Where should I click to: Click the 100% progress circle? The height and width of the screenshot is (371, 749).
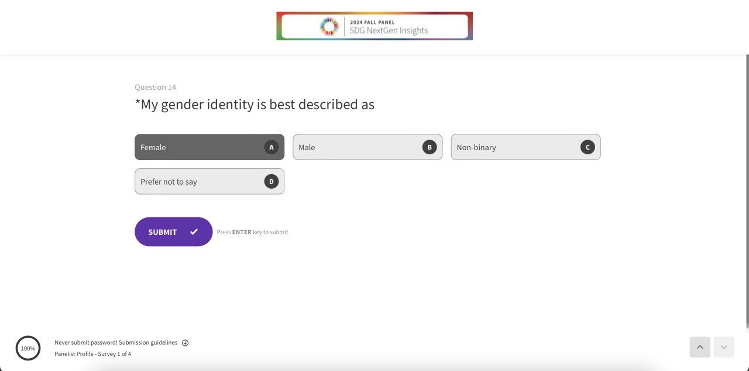(28, 348)
